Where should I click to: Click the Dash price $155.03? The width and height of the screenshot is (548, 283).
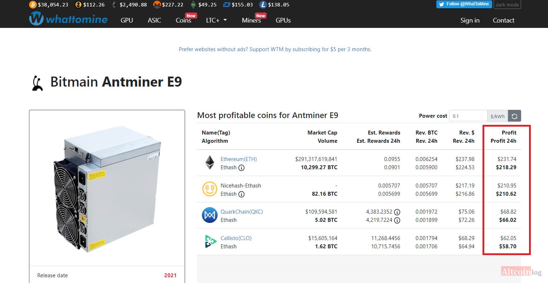pyautogui.click(x=242, y=5)
